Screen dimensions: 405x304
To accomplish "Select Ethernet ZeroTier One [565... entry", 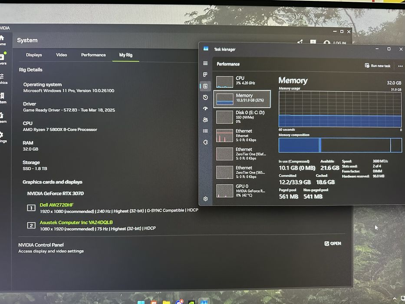I will coord(242,172).
